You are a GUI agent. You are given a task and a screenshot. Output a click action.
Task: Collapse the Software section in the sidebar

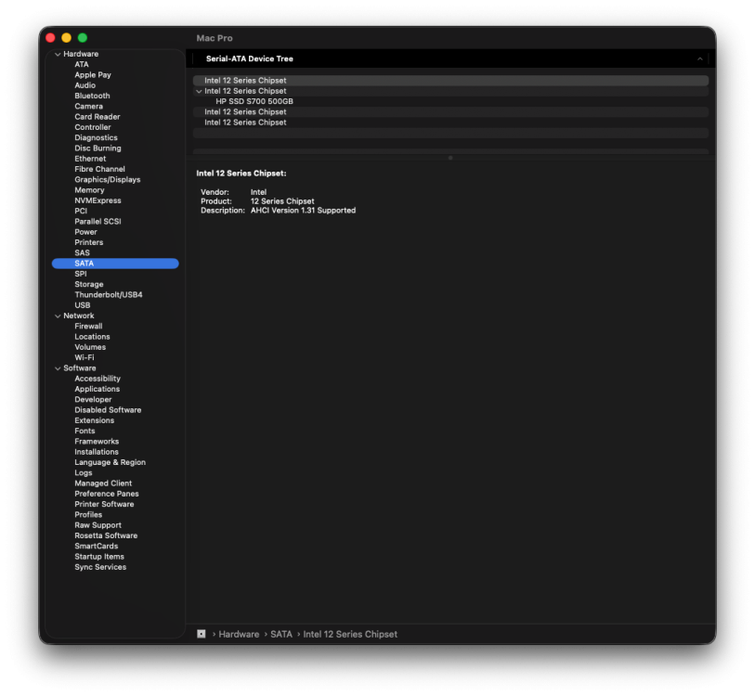pyautogui.click(x=58, y=368)
